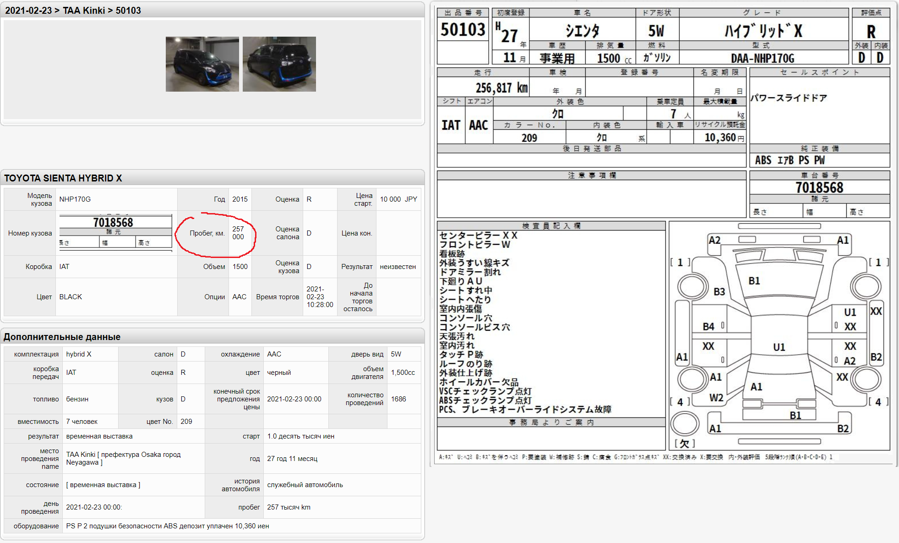This screenshot has width=899, height=543.
Task: Click the 'вместимость' label
Action: (x=38, y=422)
